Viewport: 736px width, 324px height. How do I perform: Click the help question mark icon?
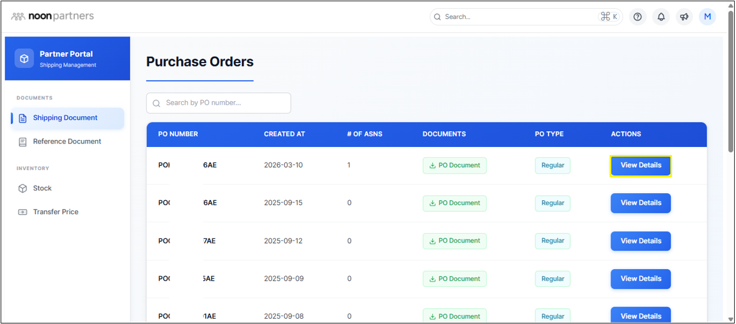pos(638,17)
